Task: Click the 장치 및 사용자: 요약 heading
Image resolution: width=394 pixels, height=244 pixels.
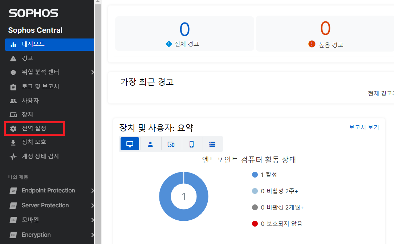Action: (156, 128)
